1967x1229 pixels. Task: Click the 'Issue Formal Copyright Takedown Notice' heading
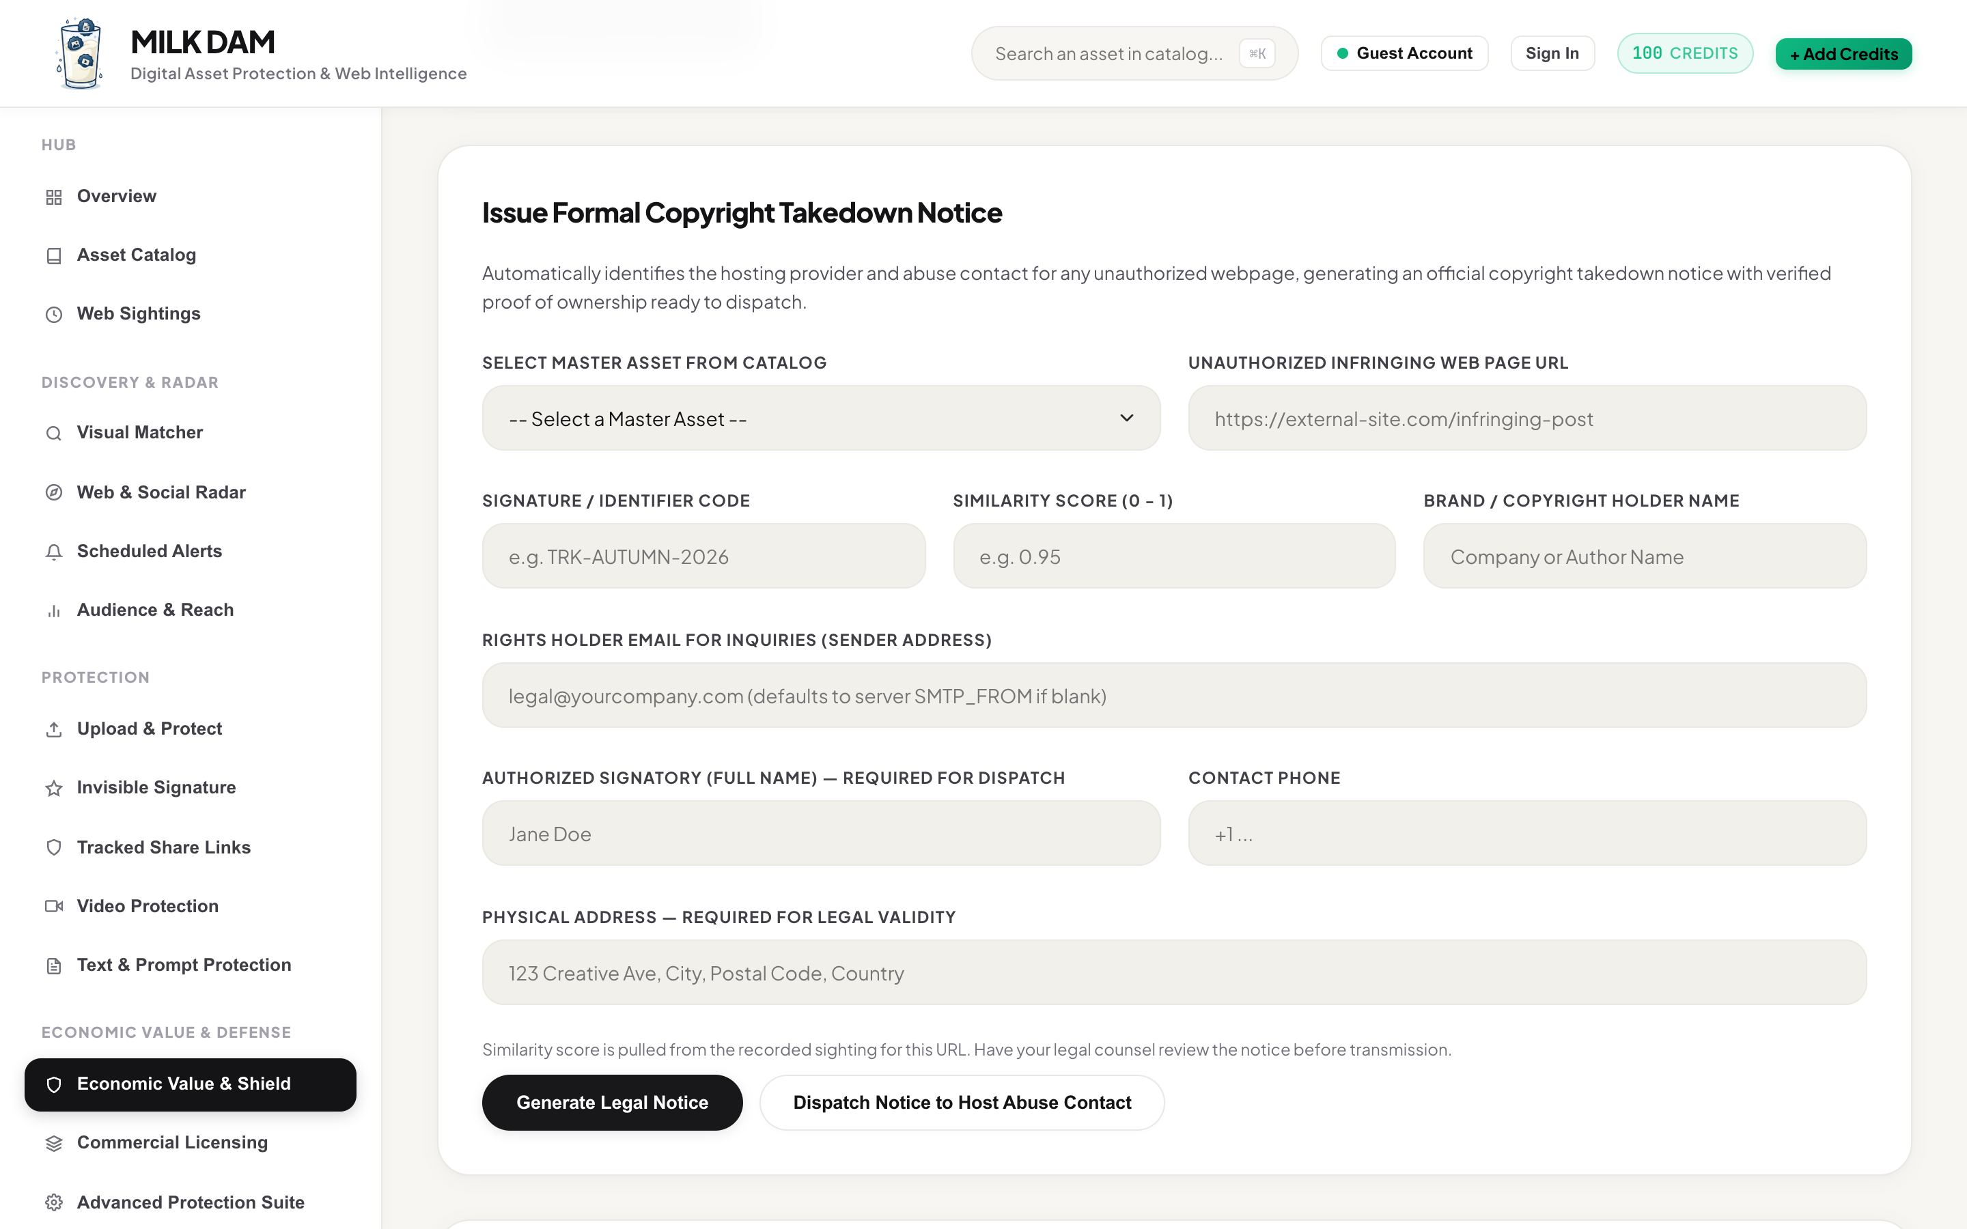tap(742, 213)
